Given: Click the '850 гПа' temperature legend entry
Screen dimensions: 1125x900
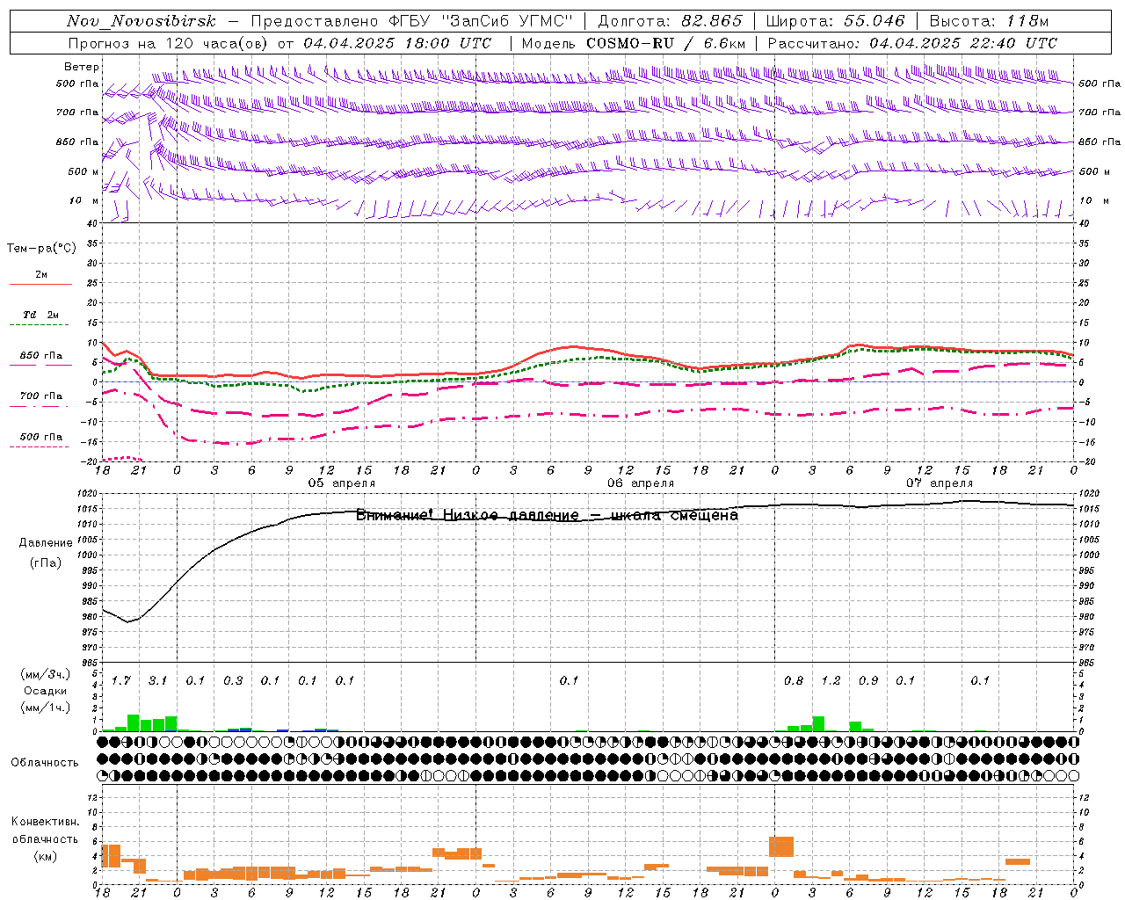Looking at the screenshot, I should coord(40,359).
